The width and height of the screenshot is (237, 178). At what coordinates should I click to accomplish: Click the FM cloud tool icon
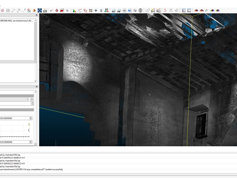(x=119, y=11)
